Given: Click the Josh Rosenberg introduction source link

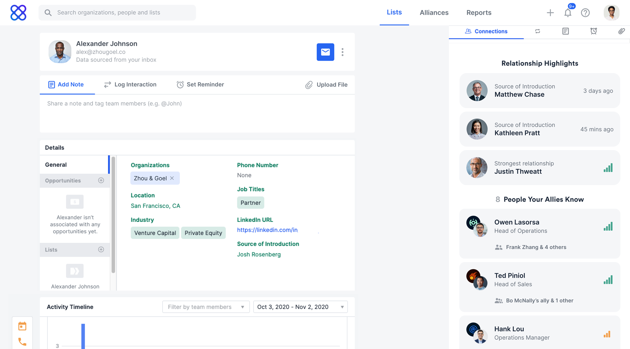Looking at the screenshot, I should point(259,254).
